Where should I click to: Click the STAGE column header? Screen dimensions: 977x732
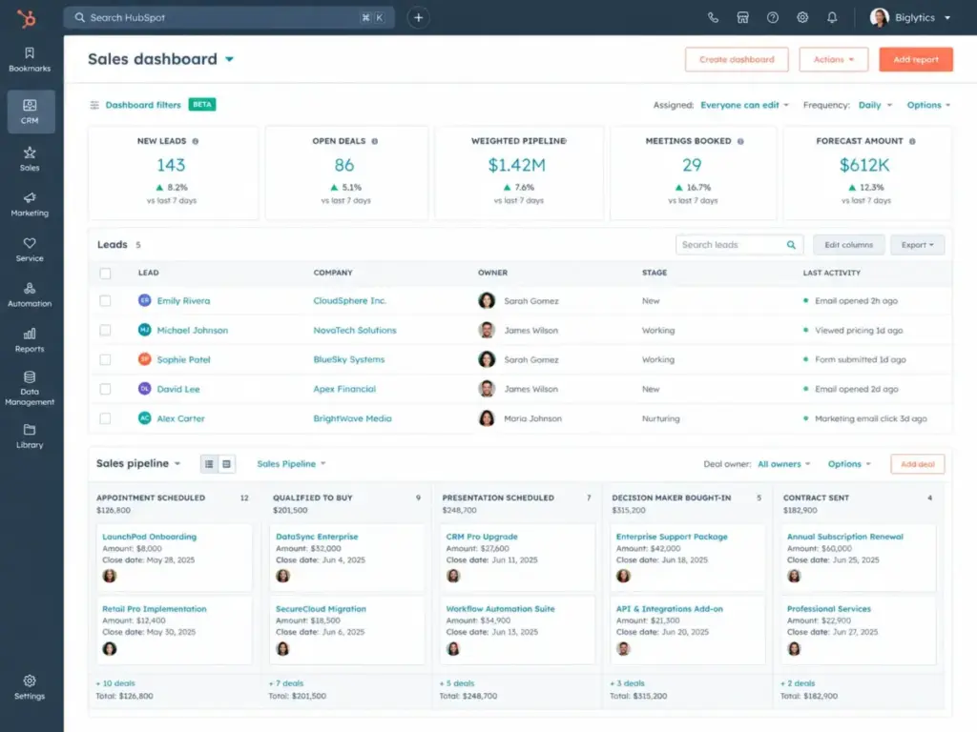coord(655,273)
